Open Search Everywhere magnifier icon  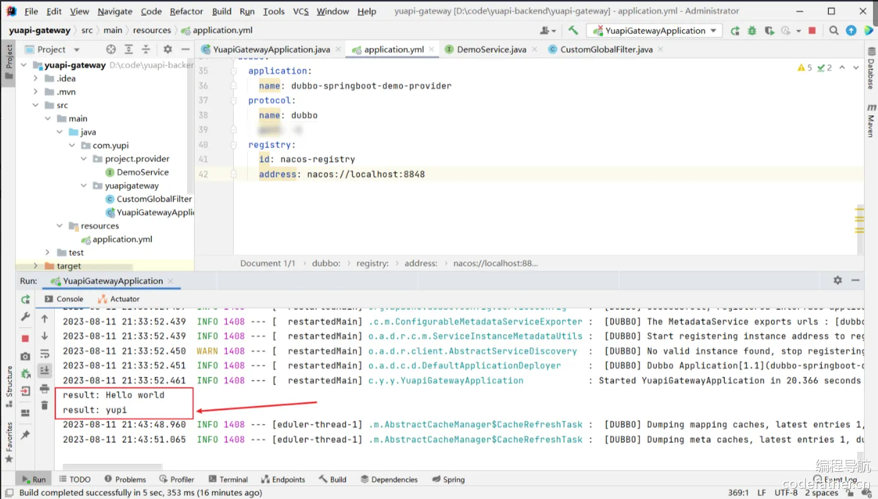click(x=834, y=30)
